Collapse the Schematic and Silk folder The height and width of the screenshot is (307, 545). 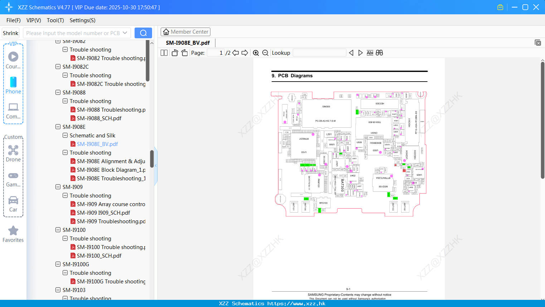coord(65,135)
